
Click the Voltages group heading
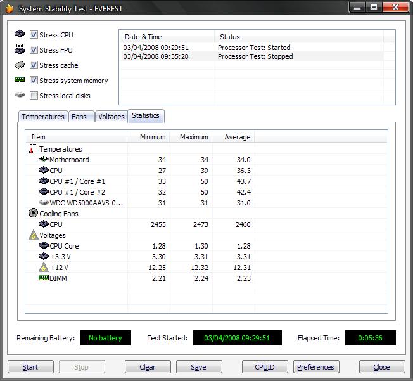[x=53, y=235]
